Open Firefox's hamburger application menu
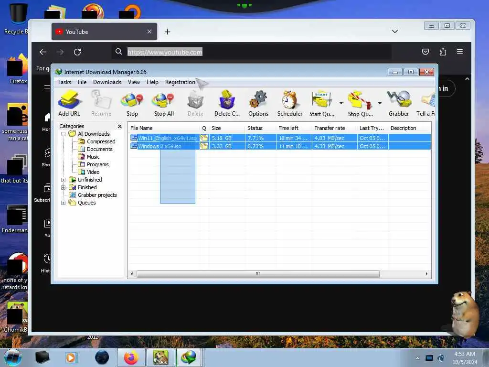Image resolution: width=489 pixels, height=367 pixels. (460, 52)
